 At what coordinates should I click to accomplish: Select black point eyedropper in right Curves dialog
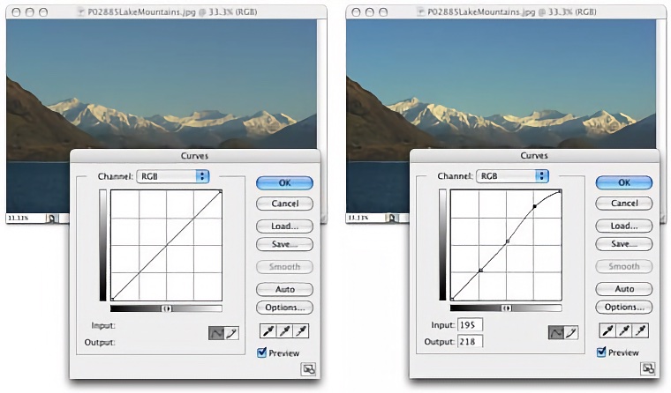tap(605, 331)
